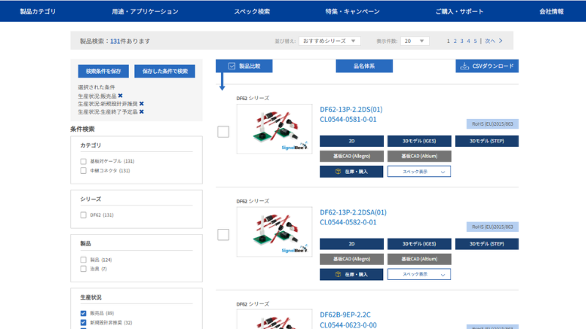Select DF62-13P-2.2DSA(01) for comparison
586x329 pixels.
coord(223,235)
